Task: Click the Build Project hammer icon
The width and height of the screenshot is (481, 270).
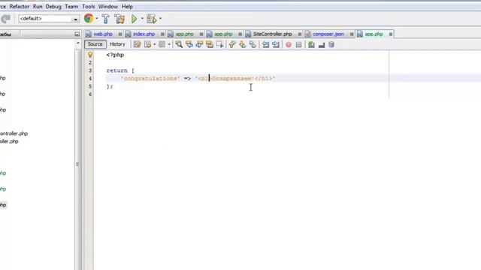Action: click(105, 19)
